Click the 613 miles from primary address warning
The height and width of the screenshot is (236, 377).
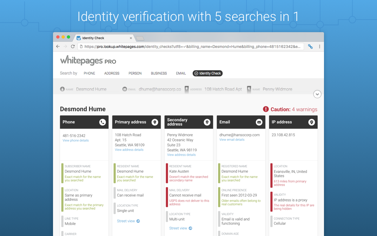290,183
